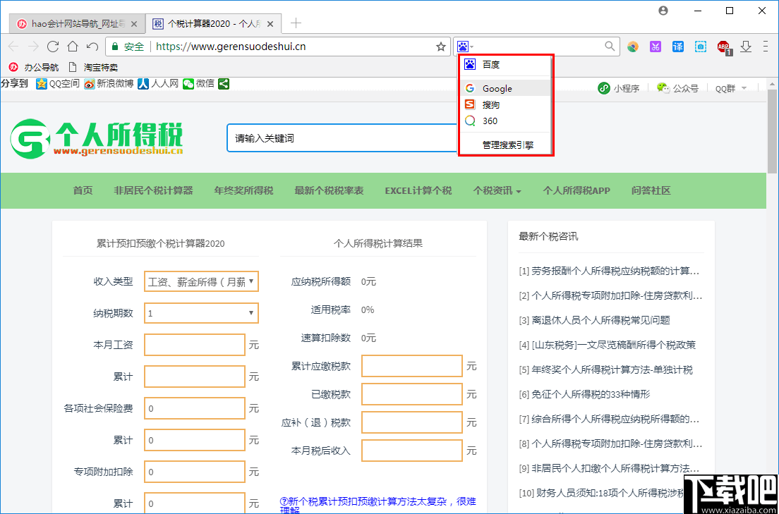Click the bookmark star in the address bar
Viewport: 779px width, 514px height.
click(441, 46)
